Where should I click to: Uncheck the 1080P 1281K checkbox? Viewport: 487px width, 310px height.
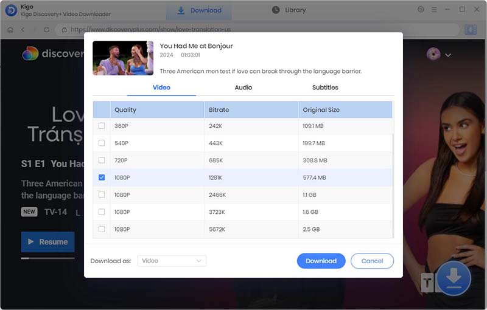[102, 177]
